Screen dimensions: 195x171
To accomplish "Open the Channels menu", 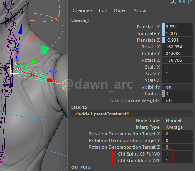I will [x=83, y=10].
